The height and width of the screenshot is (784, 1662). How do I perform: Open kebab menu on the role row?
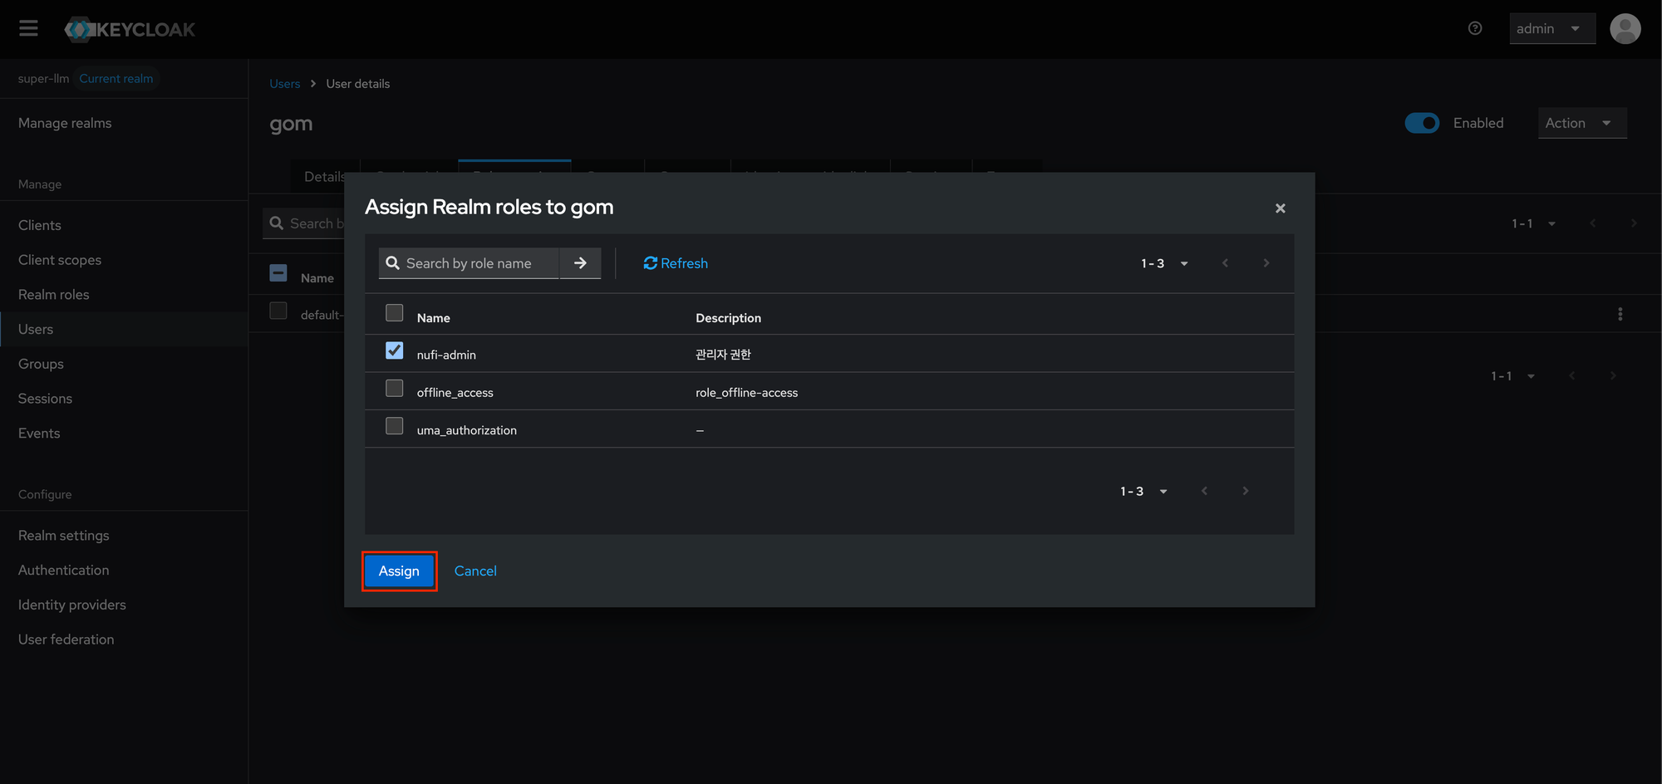point(1620,314)
